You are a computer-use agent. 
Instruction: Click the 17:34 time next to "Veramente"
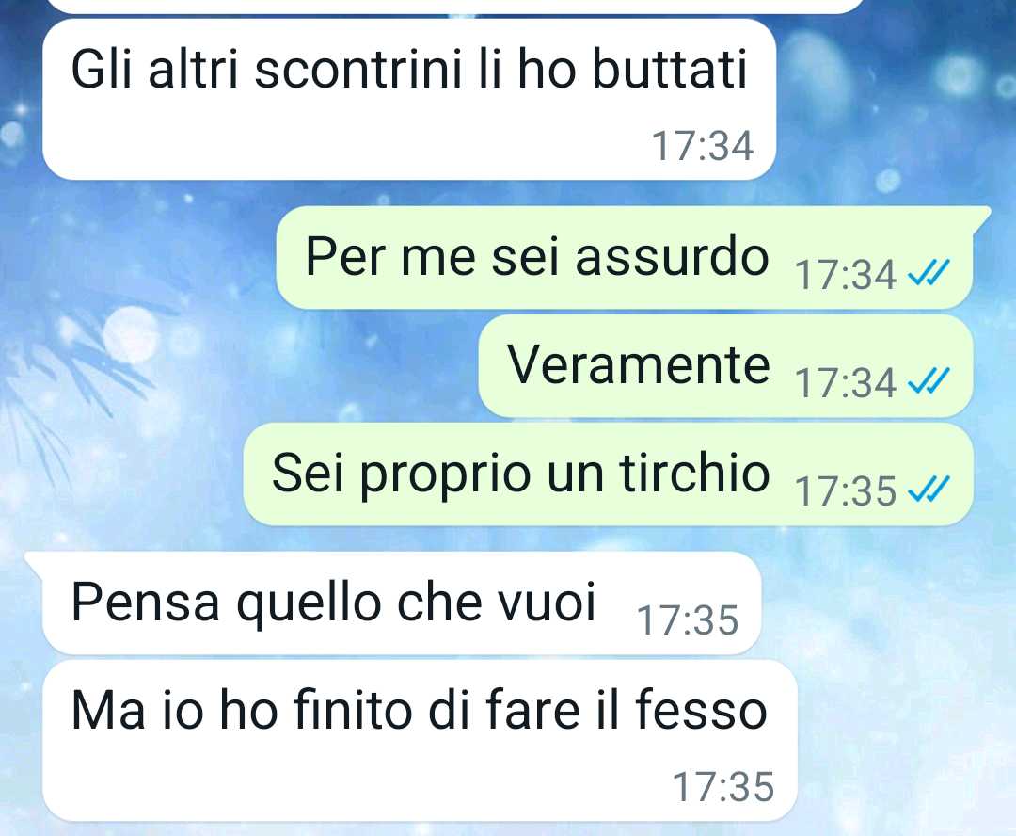(x=846, y=383)
